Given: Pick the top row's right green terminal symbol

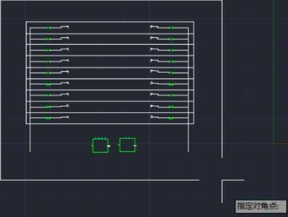Looking at the screenshot, I should pos(171,28).
